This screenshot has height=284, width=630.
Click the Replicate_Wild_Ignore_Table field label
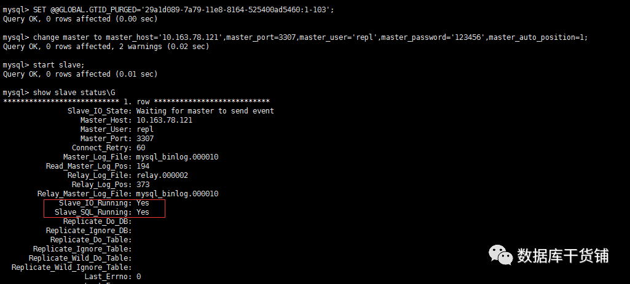[x=71, y=267]
